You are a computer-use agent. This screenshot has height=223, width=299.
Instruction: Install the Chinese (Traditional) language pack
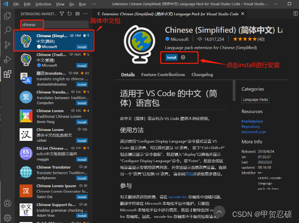pos(82,66)
